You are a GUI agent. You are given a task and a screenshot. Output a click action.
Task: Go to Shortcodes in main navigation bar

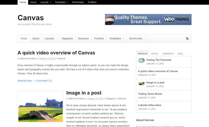(136, 38)
